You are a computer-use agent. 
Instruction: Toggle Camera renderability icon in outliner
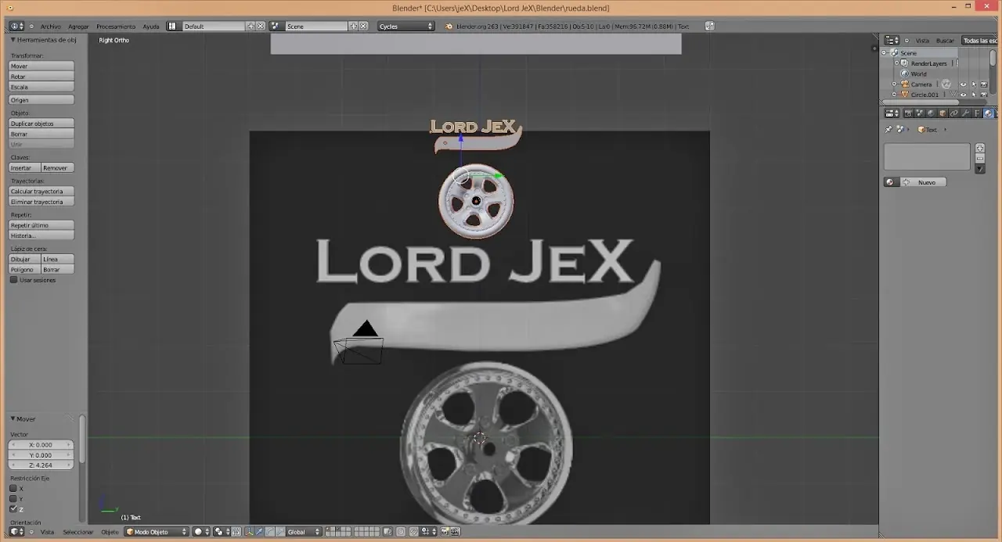click(983, 84)
